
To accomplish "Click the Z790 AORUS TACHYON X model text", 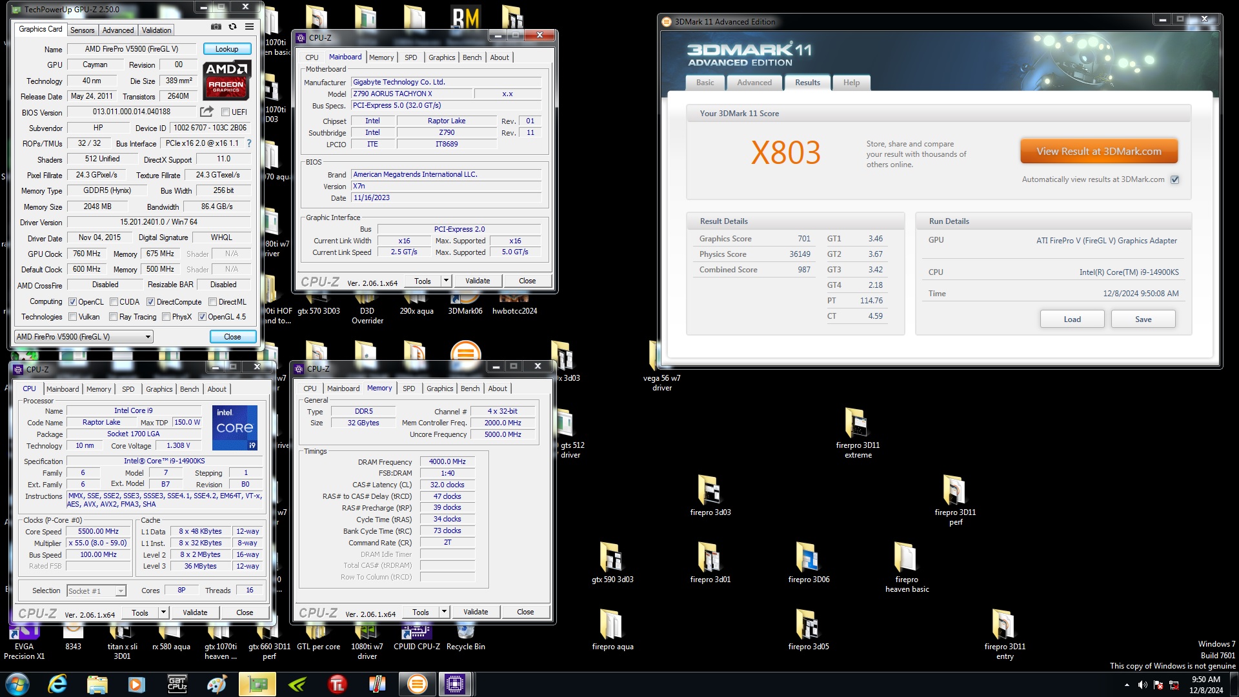I will pos(392,94).
